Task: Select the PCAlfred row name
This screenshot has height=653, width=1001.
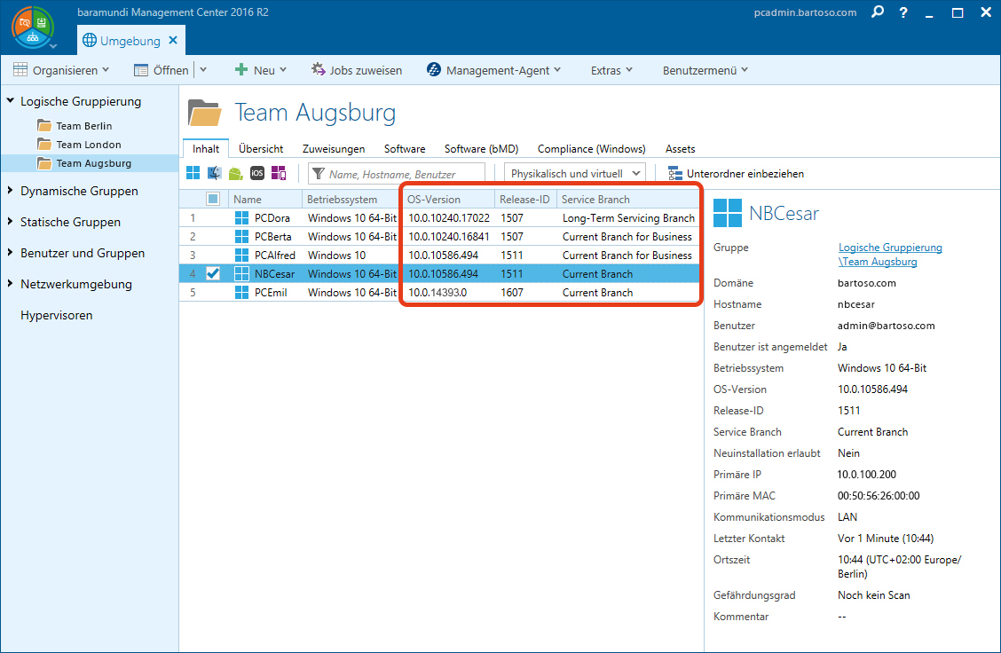Action: point(274,255)
